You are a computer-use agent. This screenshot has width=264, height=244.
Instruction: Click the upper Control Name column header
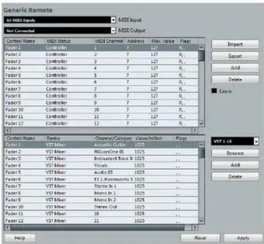click(25, 41)
